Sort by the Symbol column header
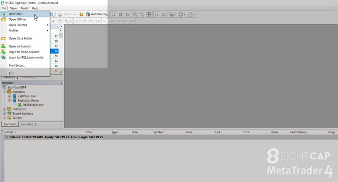 [158, 132]
